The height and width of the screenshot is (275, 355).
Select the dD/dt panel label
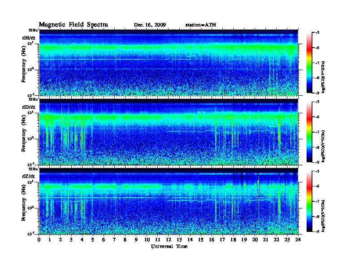29,107
